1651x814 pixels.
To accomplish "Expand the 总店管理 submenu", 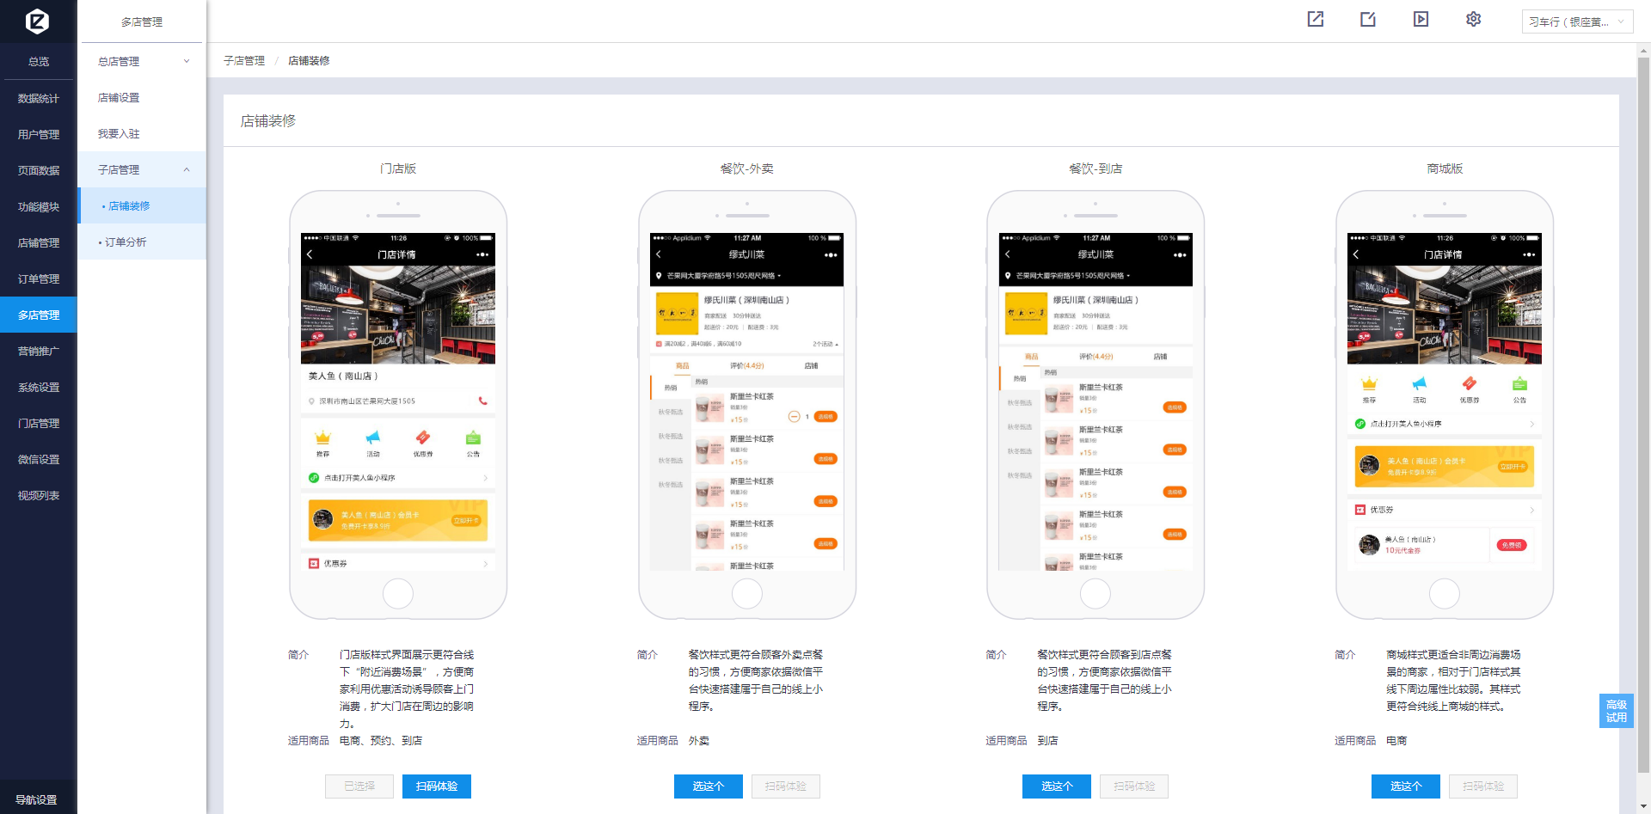I will (142, 61).
